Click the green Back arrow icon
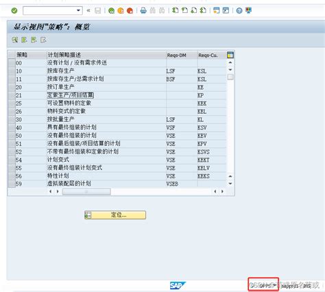This screenshot has height=292, width=325. coord(112,10)
